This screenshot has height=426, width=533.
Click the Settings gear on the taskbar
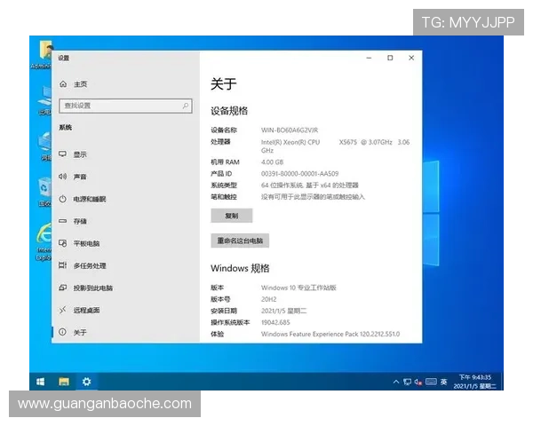[x=87, y=382]
